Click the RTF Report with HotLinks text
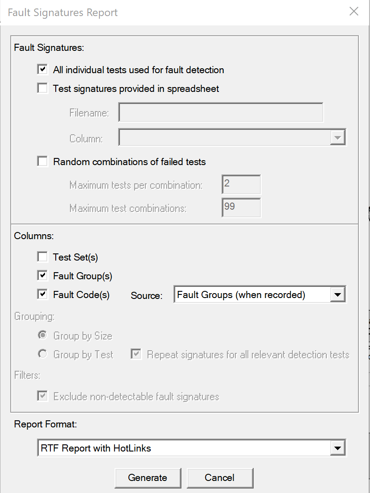The width and height of the screenshot is (370, 493). coord(96,448)
